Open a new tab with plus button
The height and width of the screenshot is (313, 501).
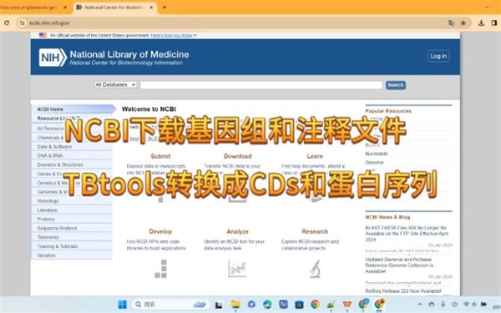tap(164, 7)
